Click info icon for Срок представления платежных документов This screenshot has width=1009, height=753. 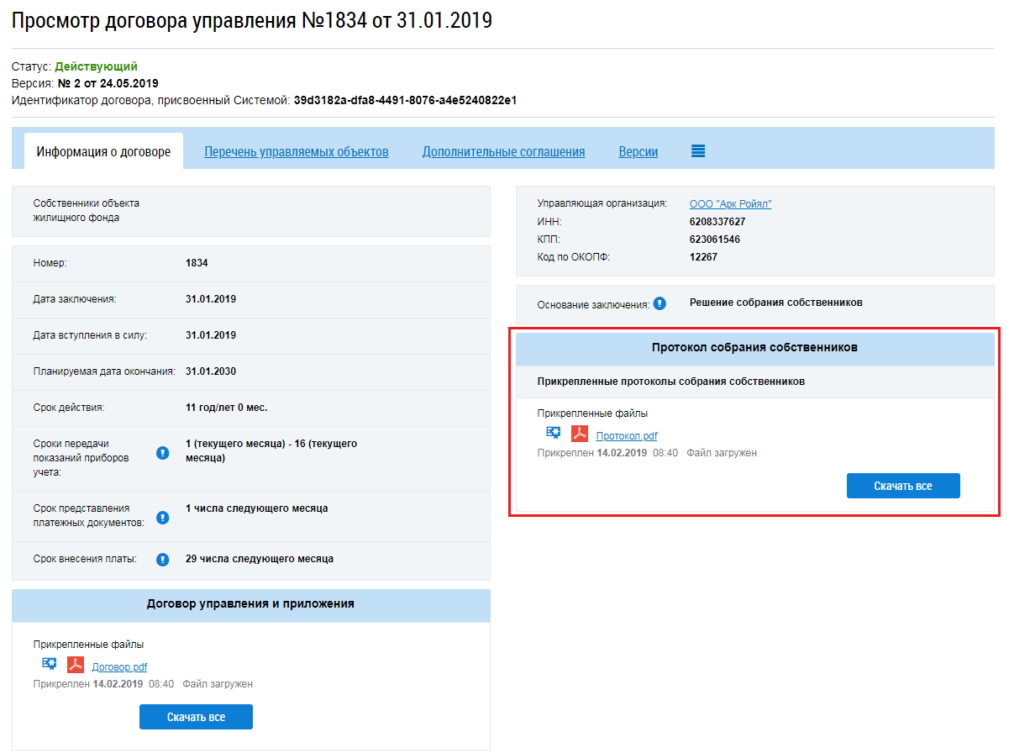(163, 517)
